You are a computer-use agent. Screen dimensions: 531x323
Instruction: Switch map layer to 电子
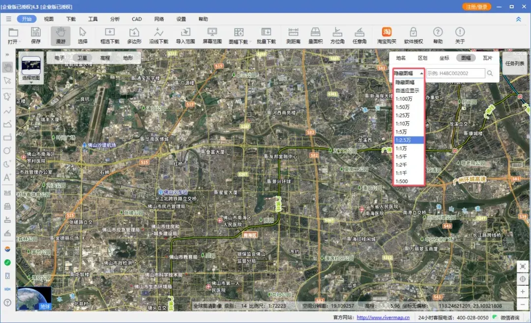coord(59,58)
